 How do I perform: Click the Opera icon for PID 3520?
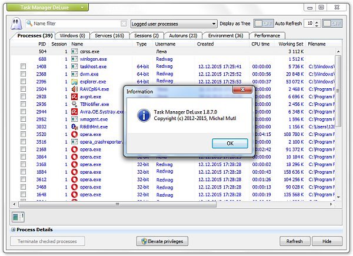tap(74, 134)
